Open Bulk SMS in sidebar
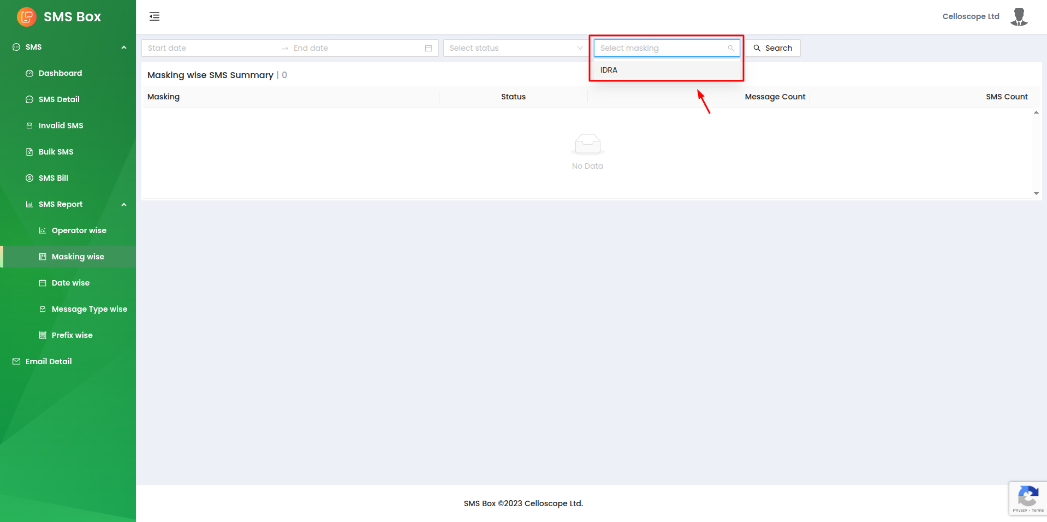 (x=56, y=152)
